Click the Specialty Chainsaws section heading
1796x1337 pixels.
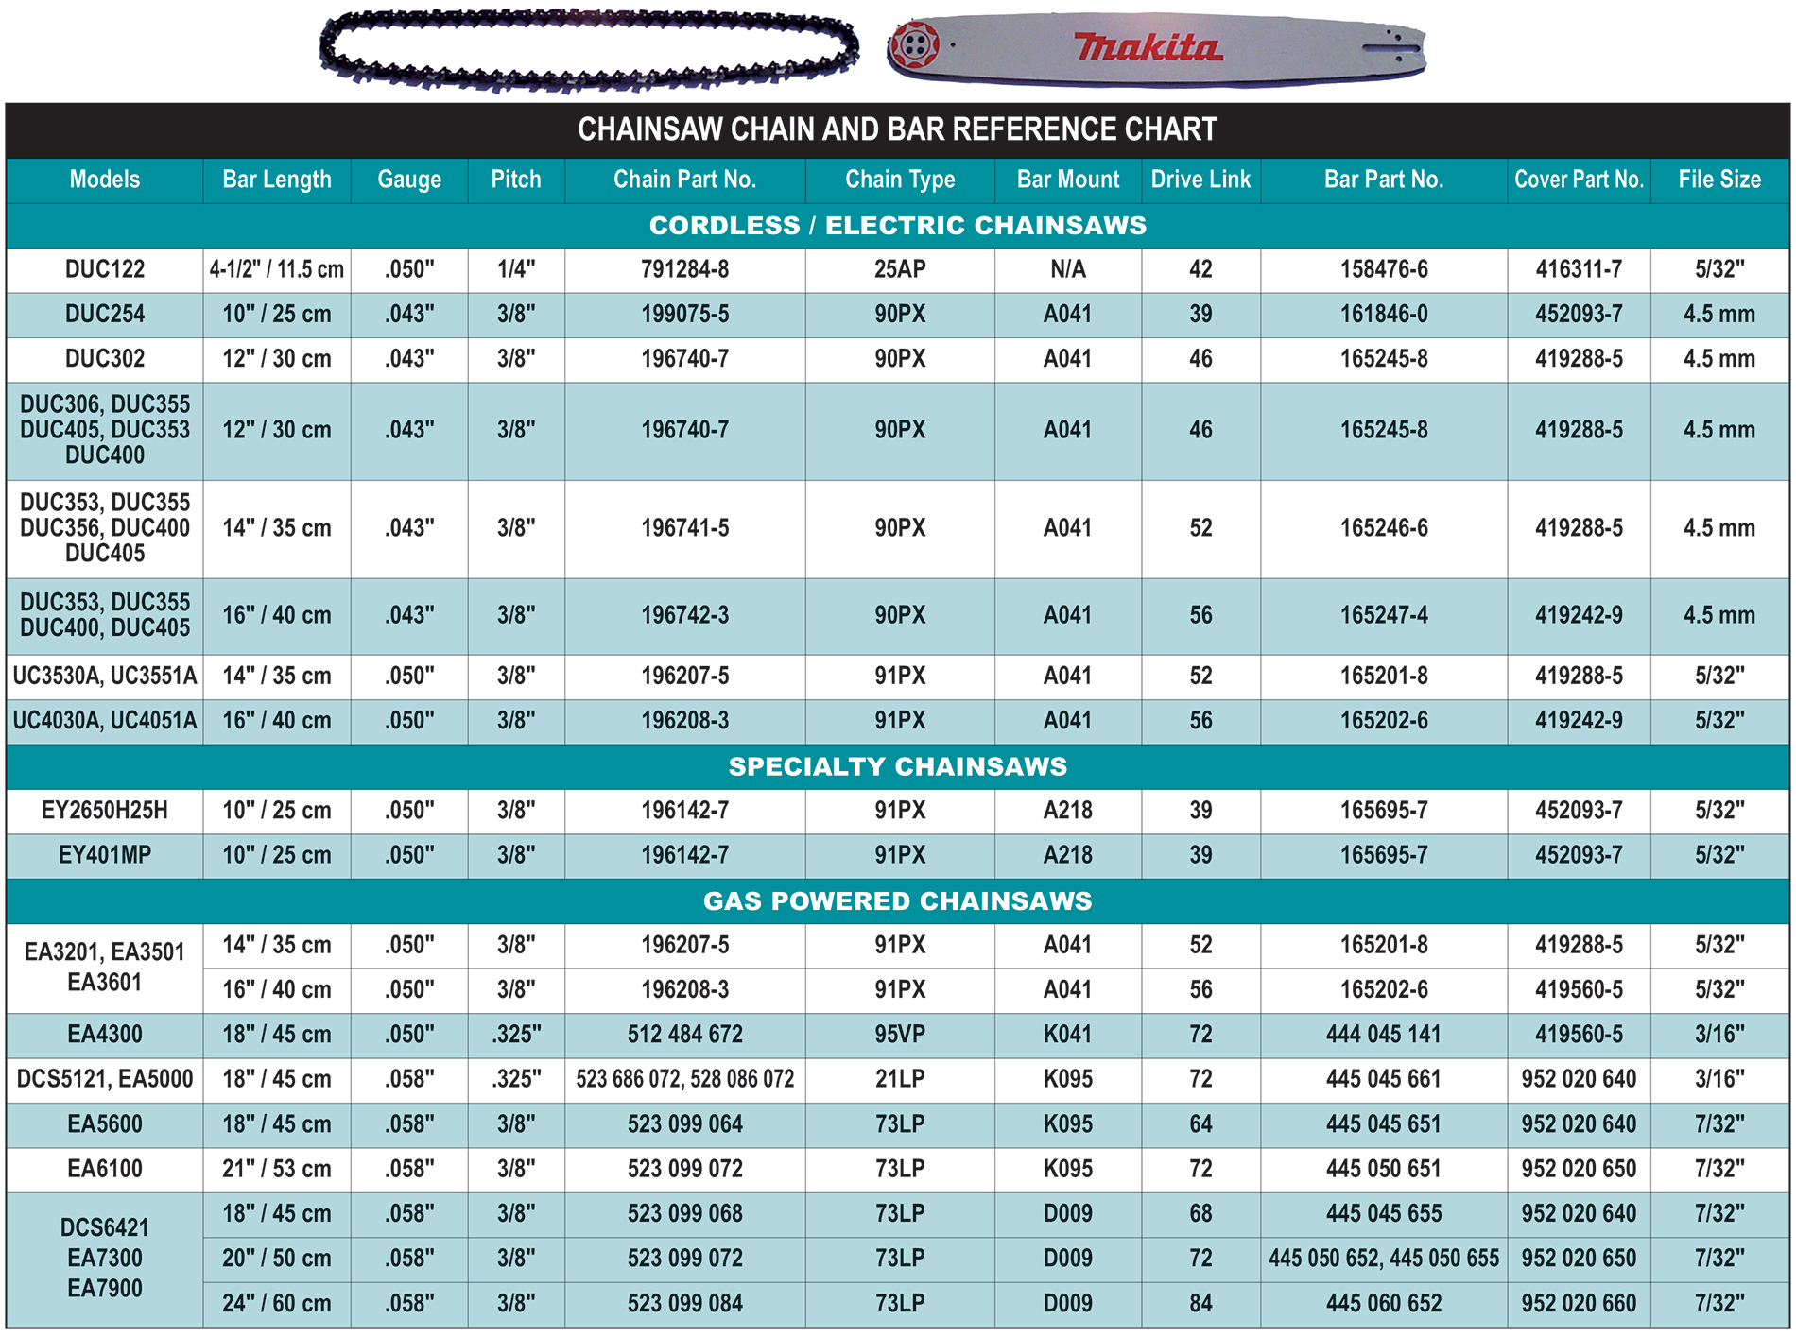(897, 766)
